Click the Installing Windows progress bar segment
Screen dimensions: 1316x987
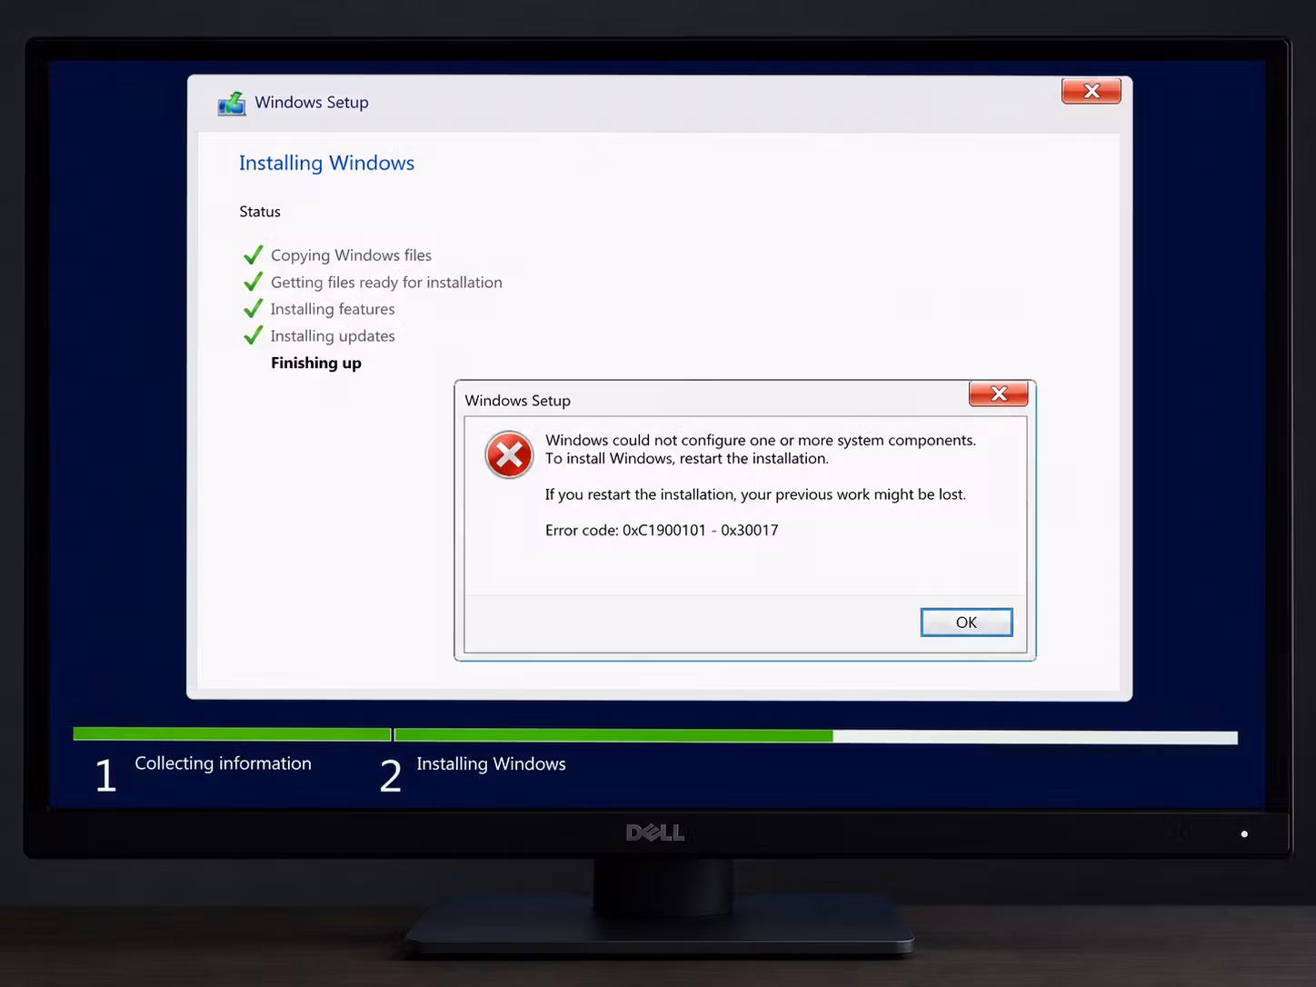click(x=816, y=736)
